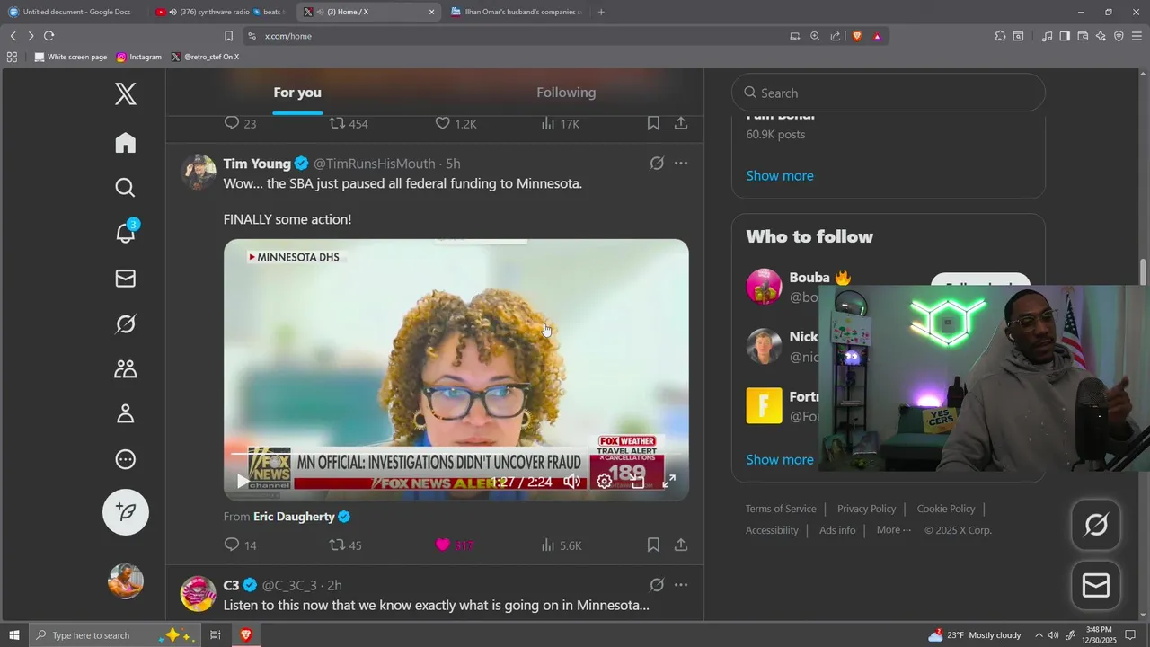Open Leo AI sparkle icon in Brave toolbar
Viewport: 1150px width, 647px height.
pos(1101,36)
